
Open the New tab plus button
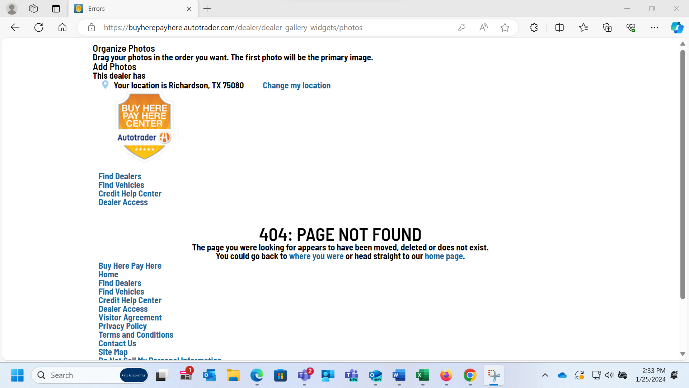[207, 9]
